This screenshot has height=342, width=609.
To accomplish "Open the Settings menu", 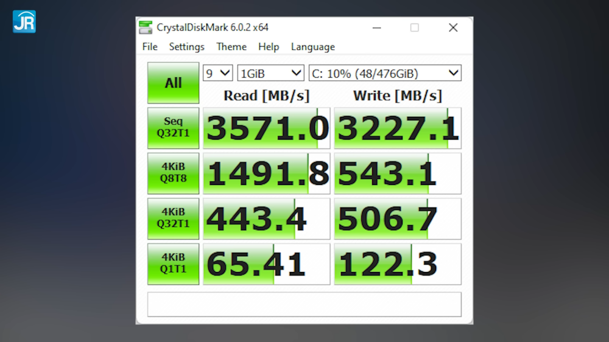I will click(x=186, y=47).
